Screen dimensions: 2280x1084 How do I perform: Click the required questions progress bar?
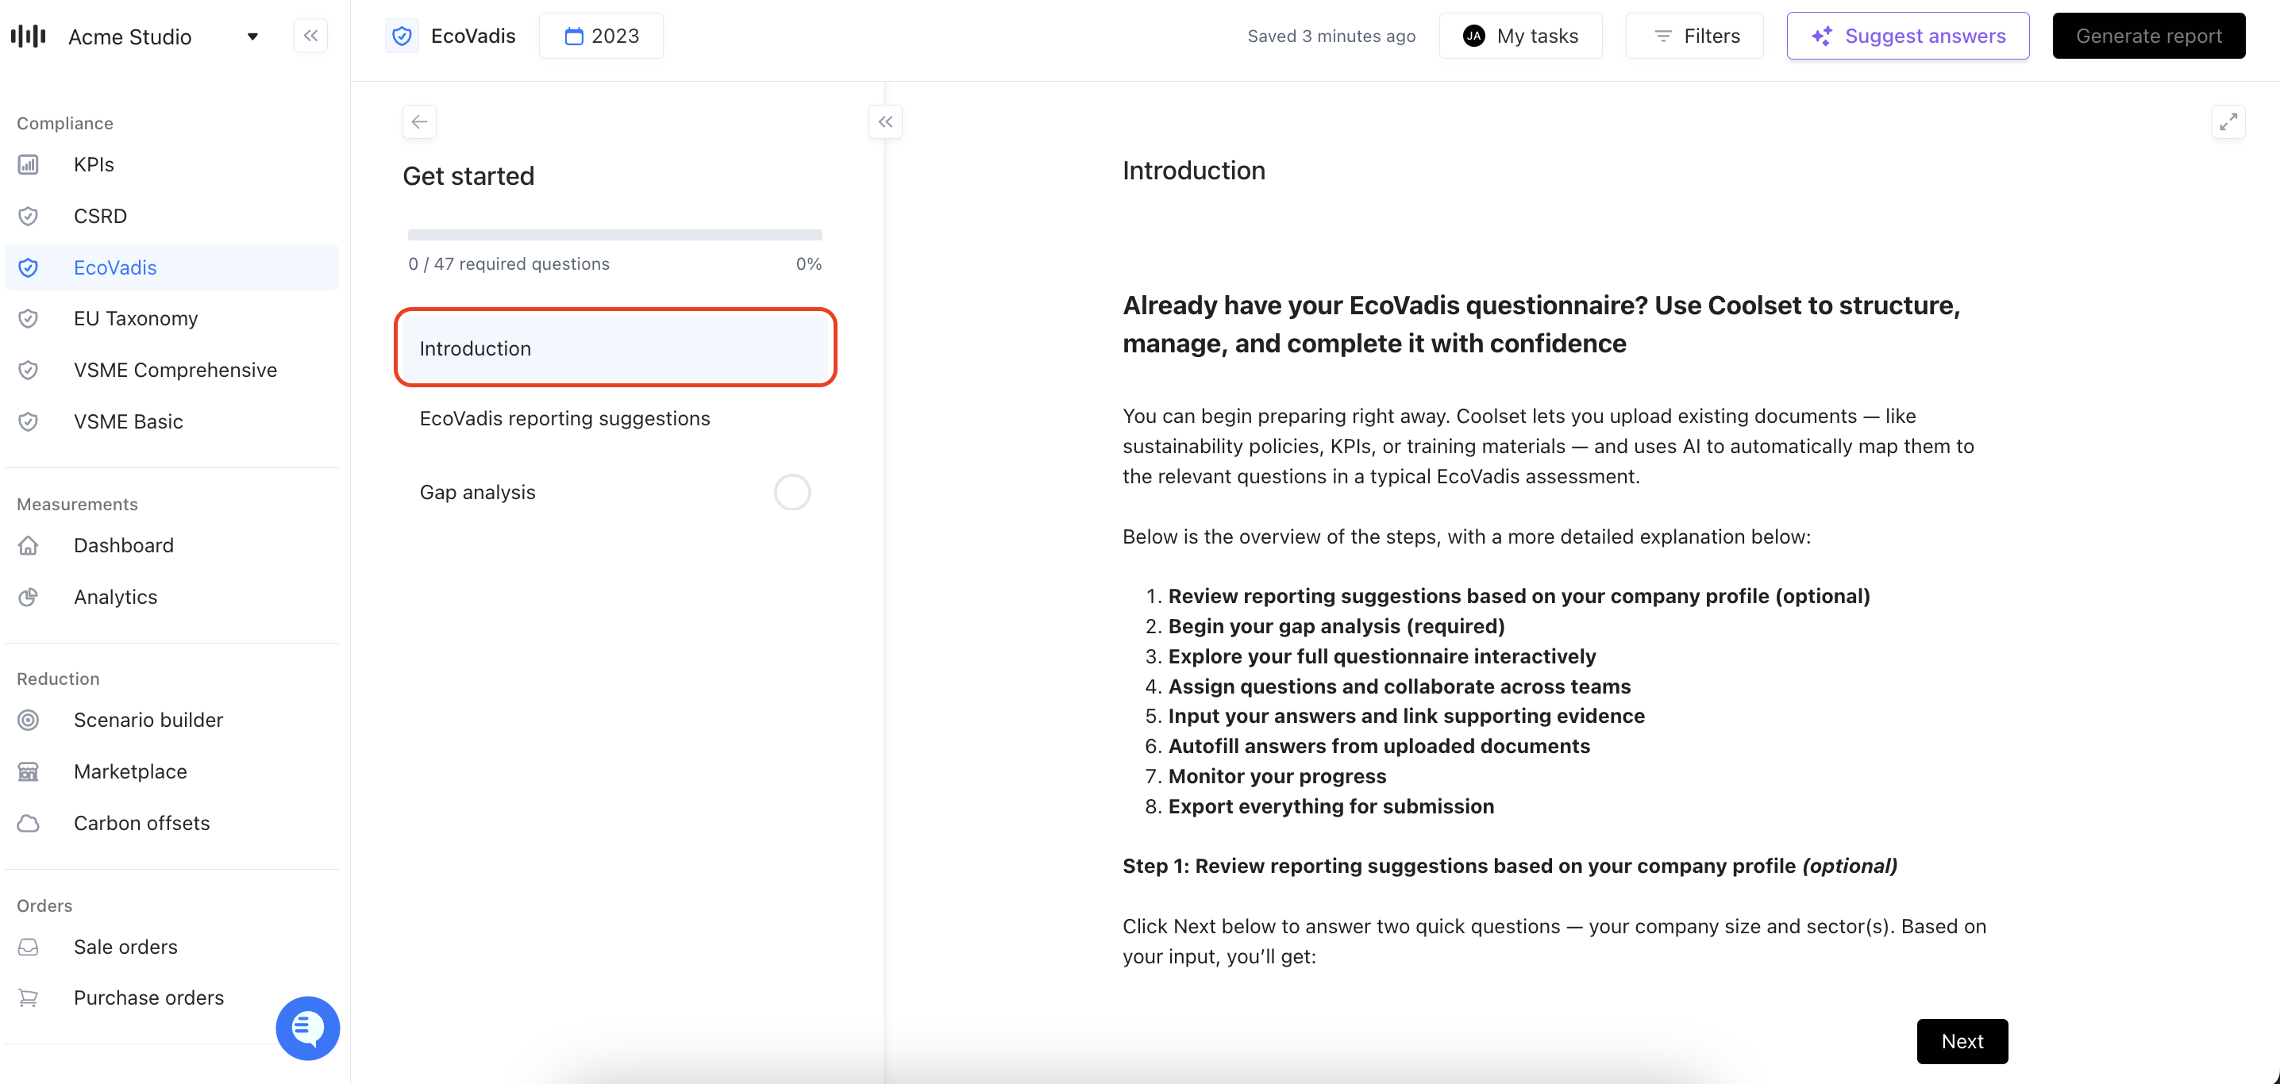point(615,236)
